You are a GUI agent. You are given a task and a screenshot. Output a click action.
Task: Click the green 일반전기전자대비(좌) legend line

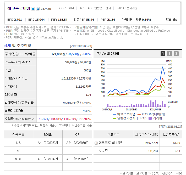click(114, 118)
